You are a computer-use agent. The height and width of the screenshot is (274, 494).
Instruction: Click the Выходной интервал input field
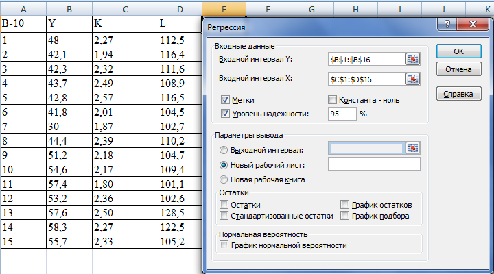coord(366,148)
